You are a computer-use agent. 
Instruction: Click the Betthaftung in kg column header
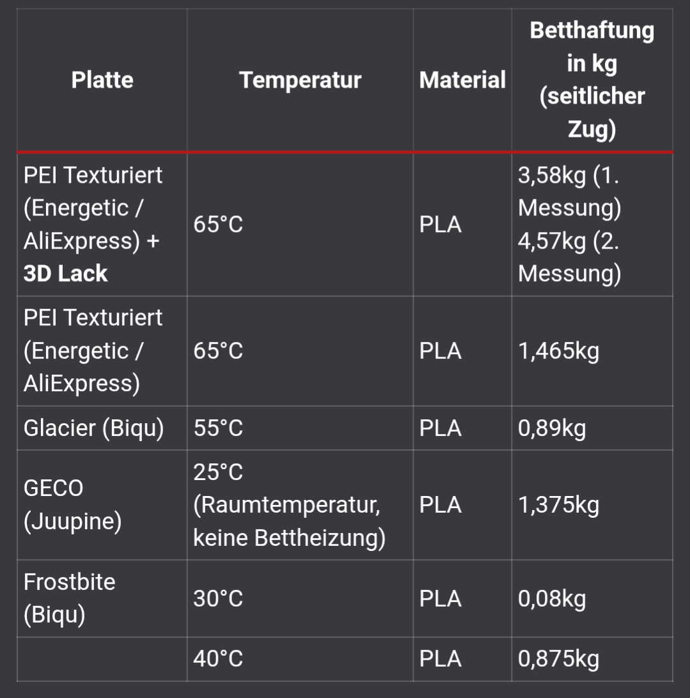(x=592, y=80)
